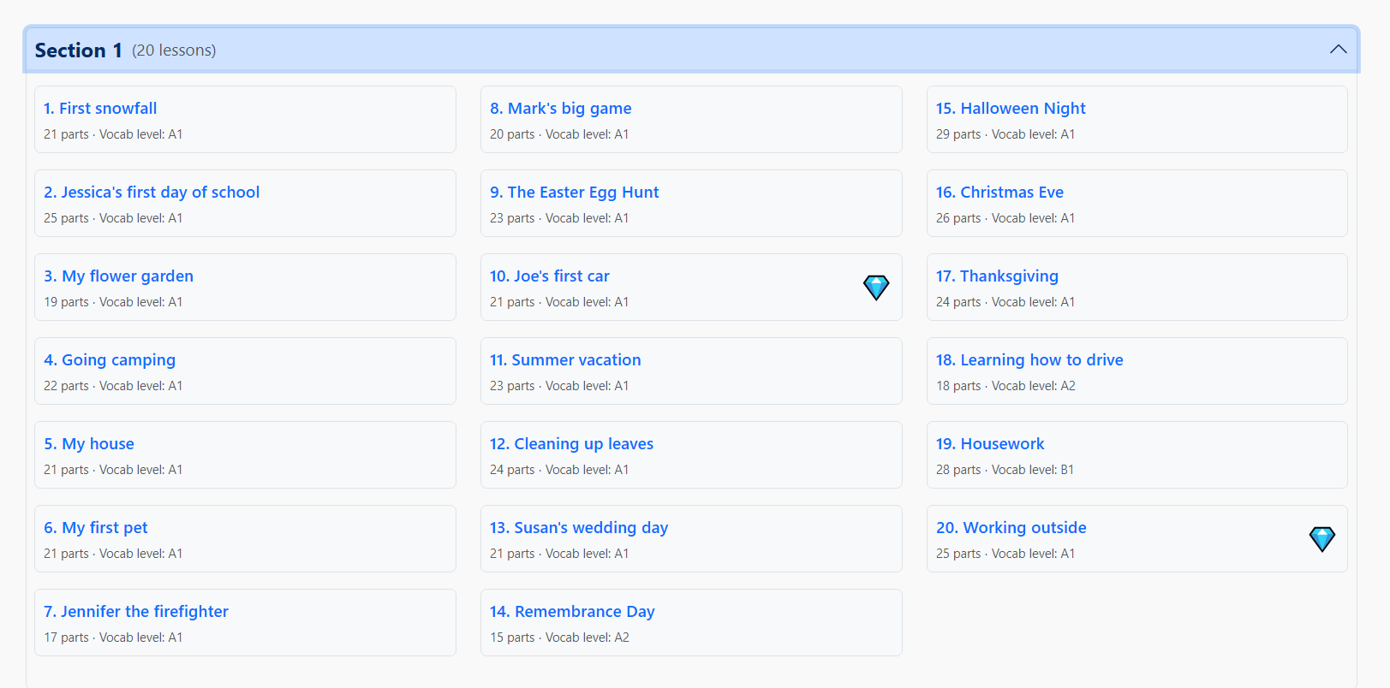Viewport: 1390px width, 688px height.
Task: Open Mark's big game lesson
Action: [560, 109]
